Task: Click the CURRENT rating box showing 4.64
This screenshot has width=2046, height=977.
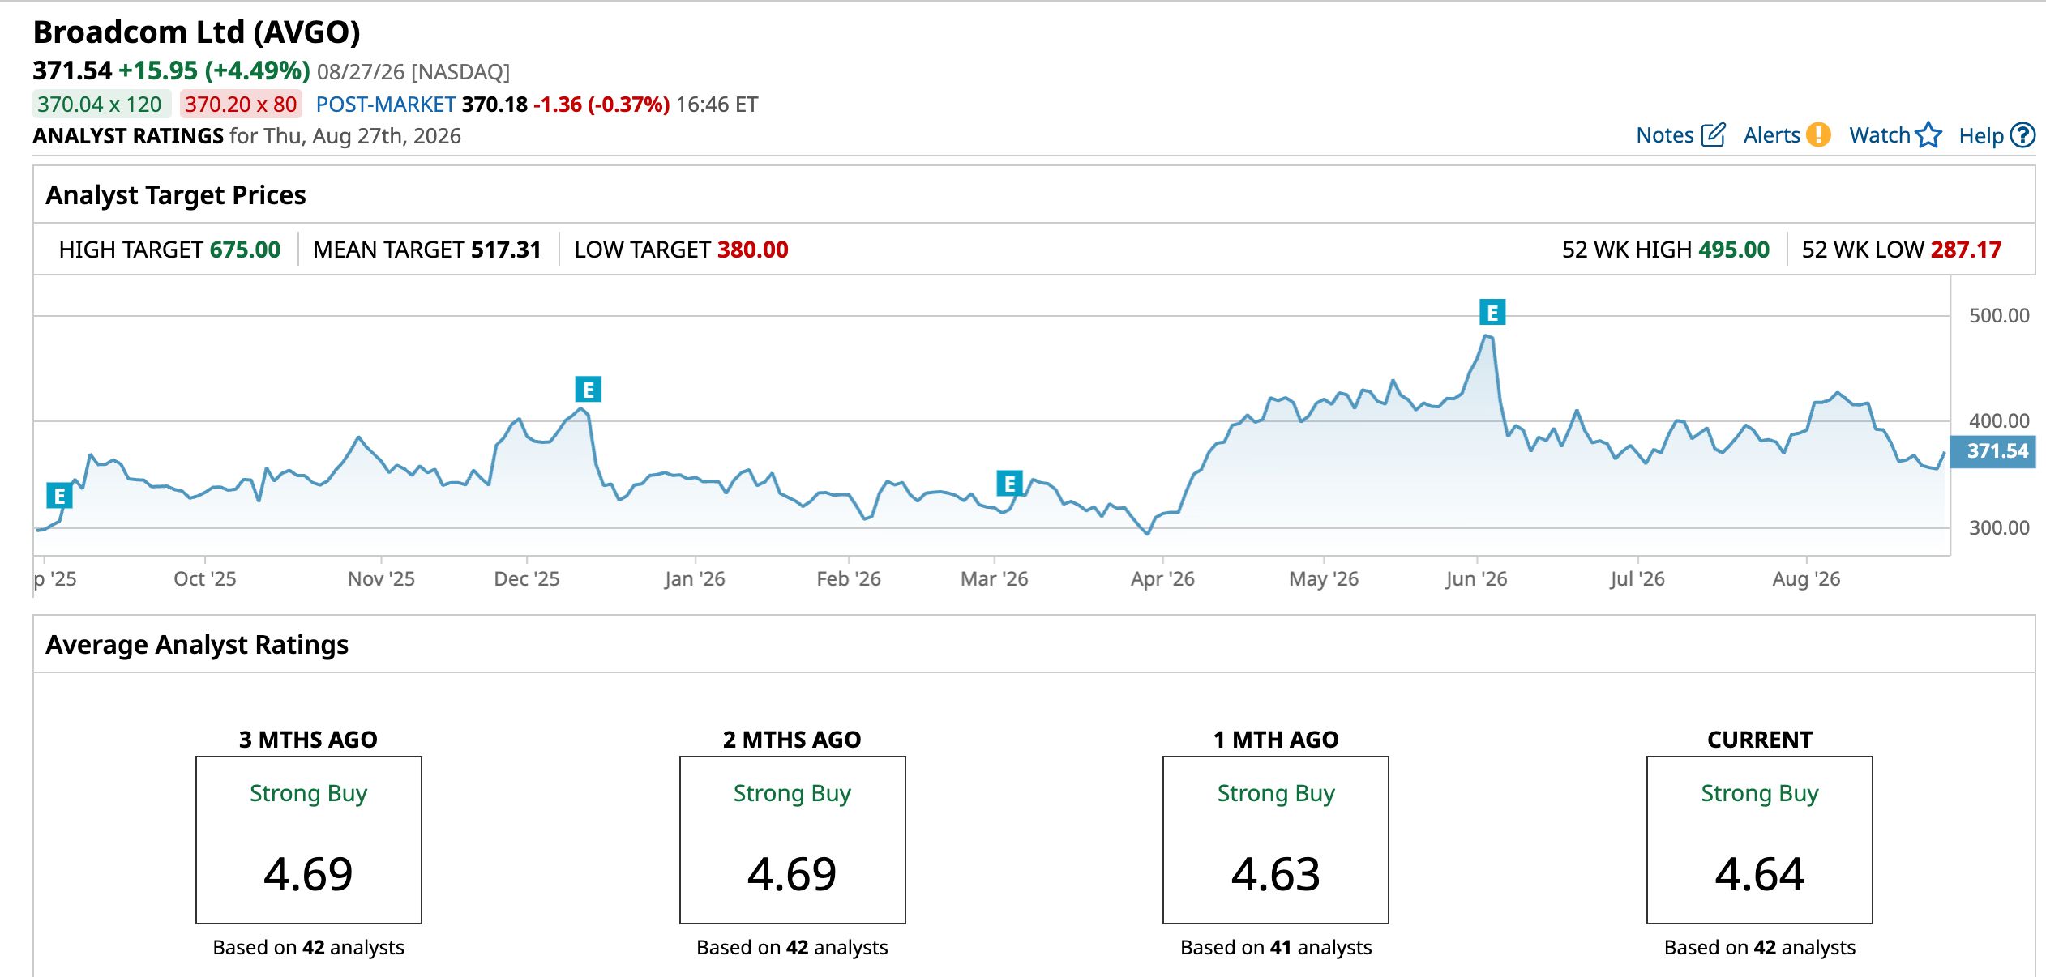Action: (x=1760, y=840)
